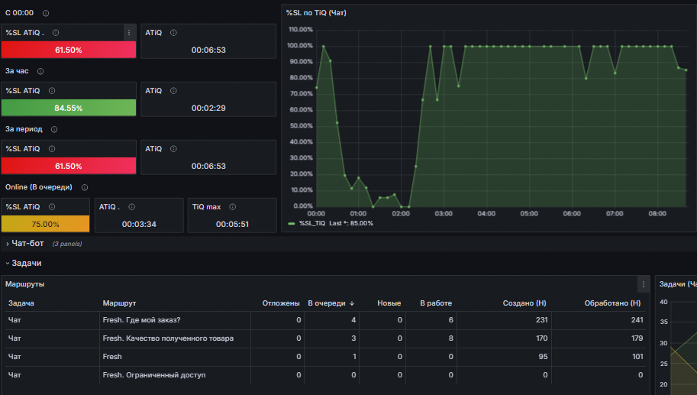Click the Маршруты panel title

pos(25,284)
